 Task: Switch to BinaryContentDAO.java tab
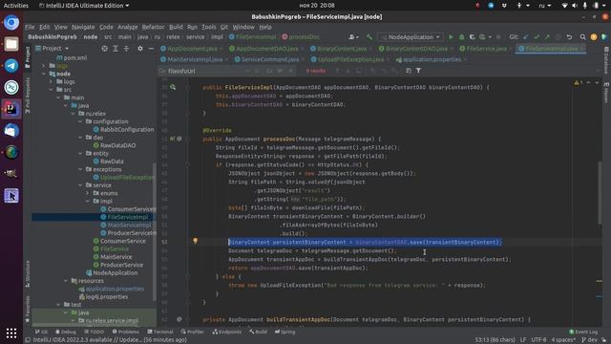[416, 49]
